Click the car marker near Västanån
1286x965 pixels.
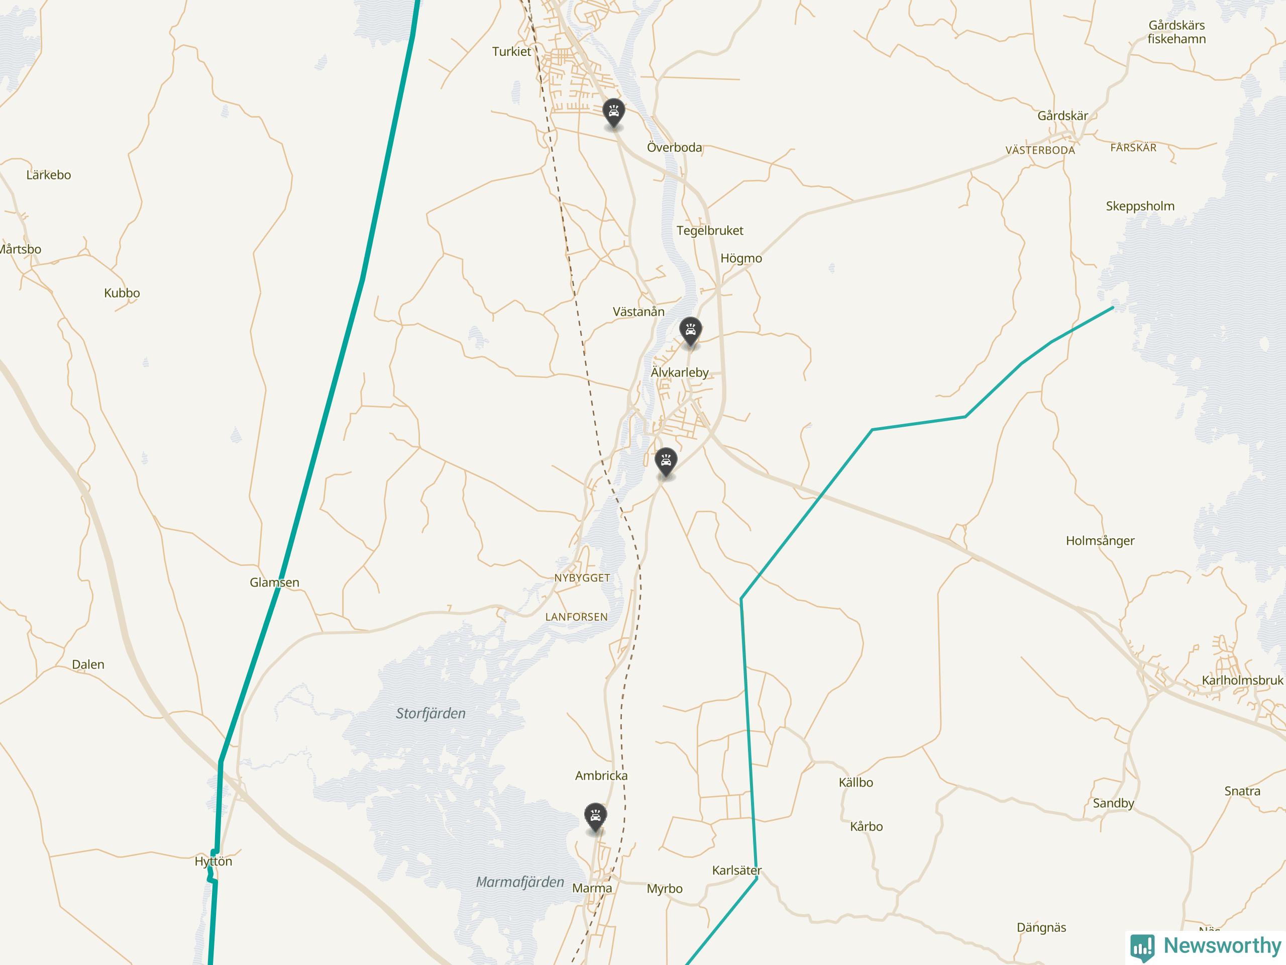point(690,332)
